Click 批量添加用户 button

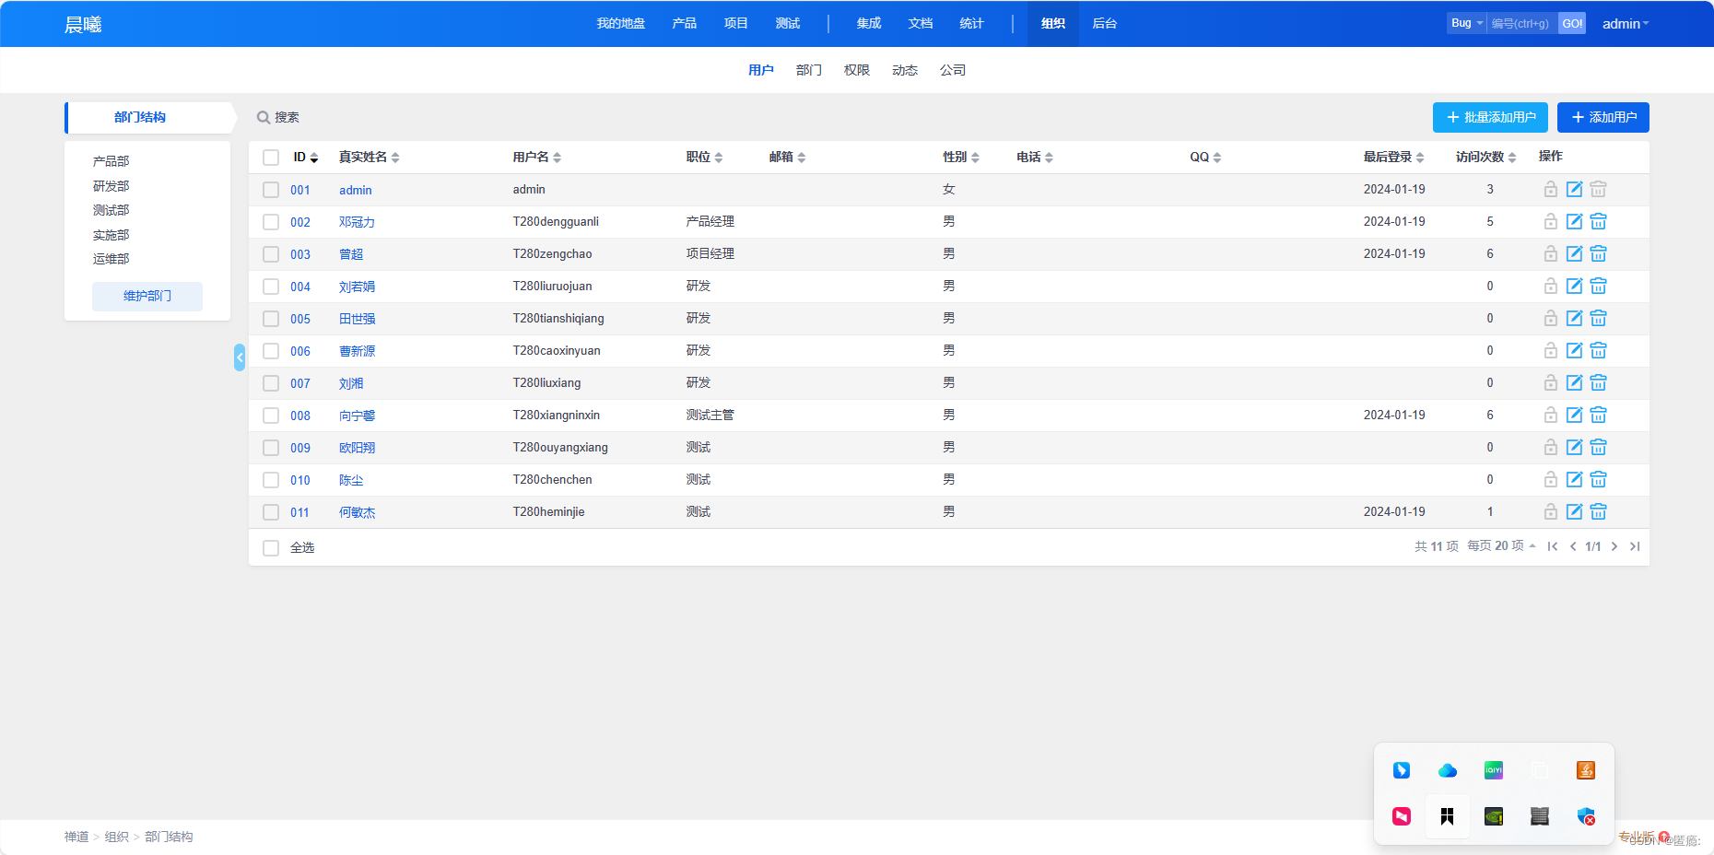click(1490, 117)
